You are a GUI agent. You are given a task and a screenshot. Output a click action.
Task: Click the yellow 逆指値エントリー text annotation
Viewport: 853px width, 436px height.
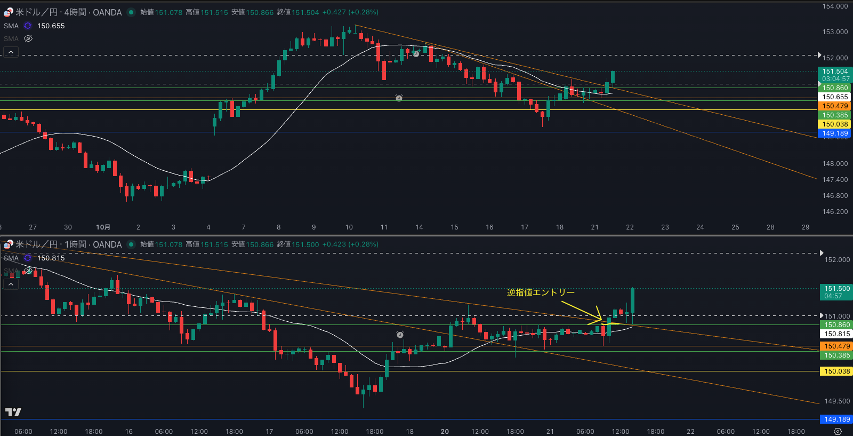[x=541, y=292]
